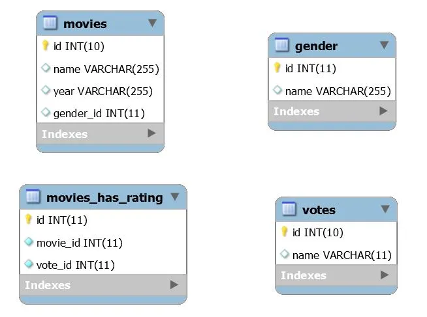The image size is (427, 317).
Task: Click the movies table icon
Action: (50, 23)
